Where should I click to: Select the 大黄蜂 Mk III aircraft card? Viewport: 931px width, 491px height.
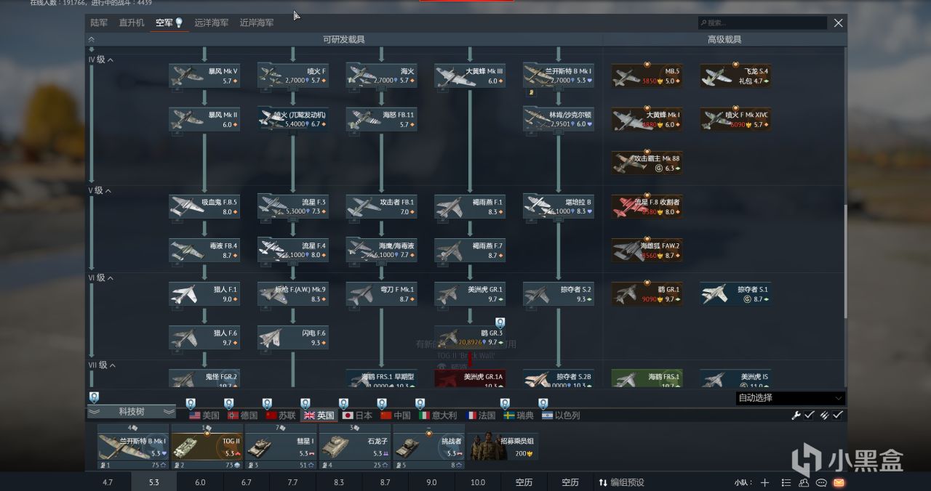pos(471,76)
